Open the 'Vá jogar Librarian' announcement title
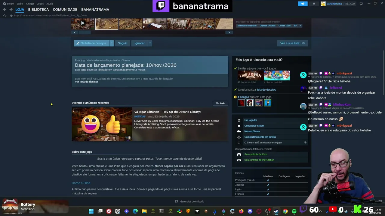Image resolution: width=385 pixels, height=216 pixels. pos(167,112)
